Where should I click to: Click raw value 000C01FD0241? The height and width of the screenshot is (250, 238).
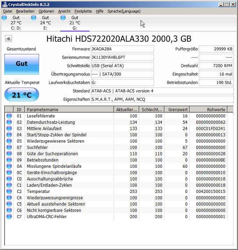211,129
